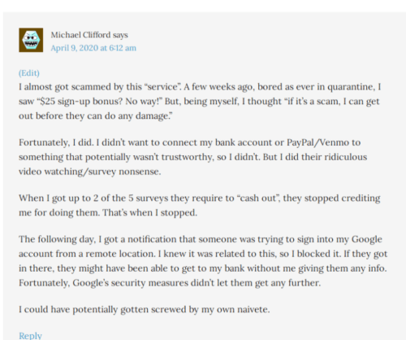The image size is (406, 340).
Task: Click the paragraph starting "When I got up"
Action: [x=200, y=205]
